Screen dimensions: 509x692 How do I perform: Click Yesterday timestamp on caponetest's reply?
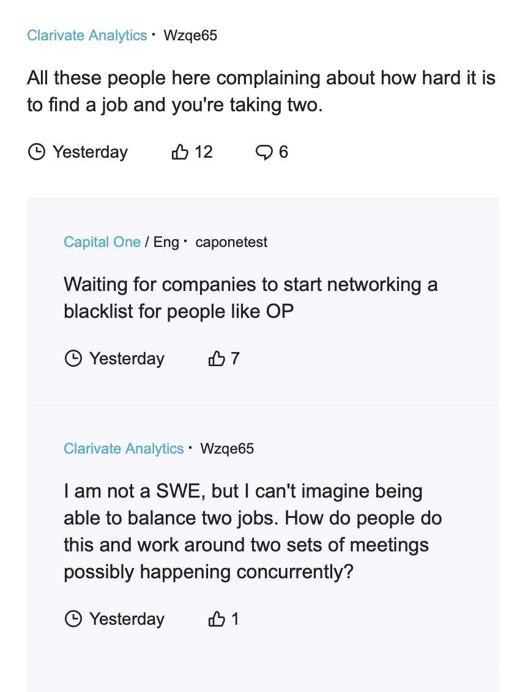(x=127, y=358)
